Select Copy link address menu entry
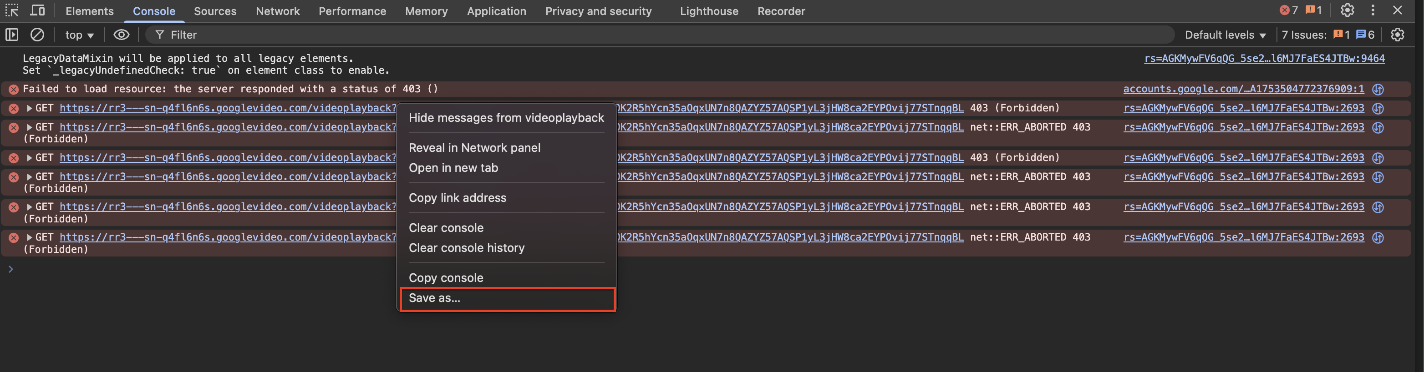1424x372 pixels. pyautogui.click(x=457, y=197)
